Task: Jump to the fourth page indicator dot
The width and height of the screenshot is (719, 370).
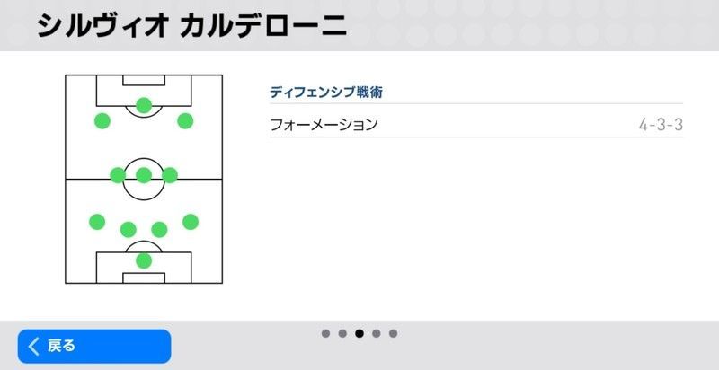Action: pos(377,333)
